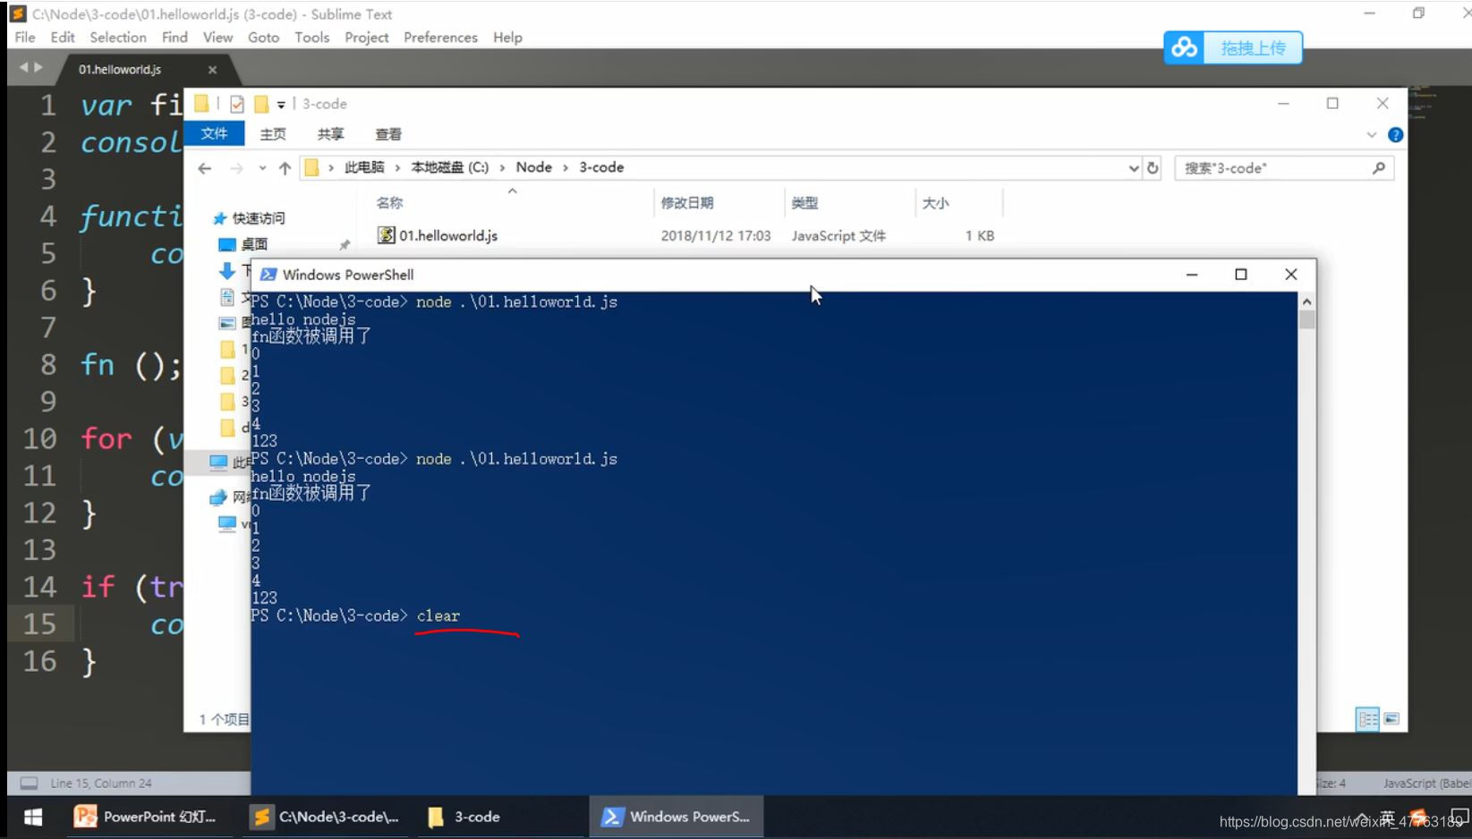
Task: Open the View menu in Sublime Text
Action: (217, 38)
